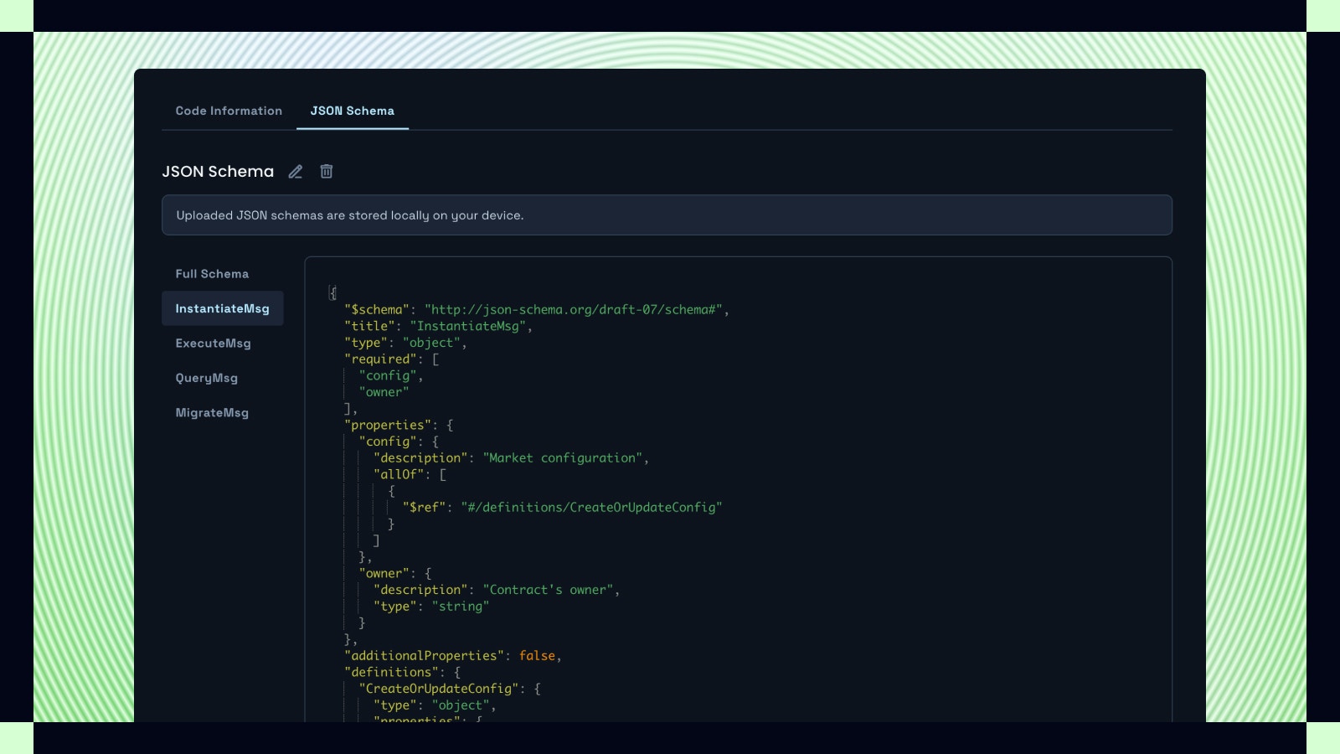Click the "Contract's owner" description line
This screenshot has height=754, width=1340.
click(497, 590)
